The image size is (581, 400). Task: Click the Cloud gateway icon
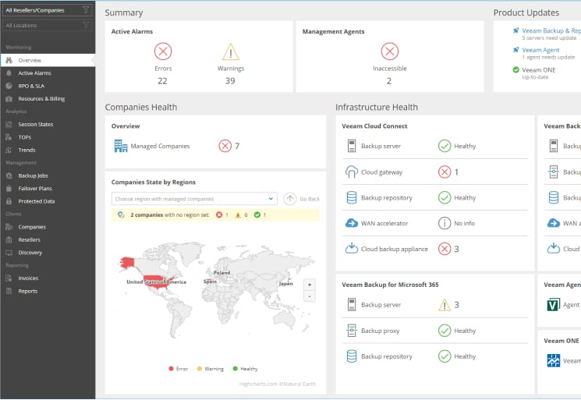click(351, 172)
